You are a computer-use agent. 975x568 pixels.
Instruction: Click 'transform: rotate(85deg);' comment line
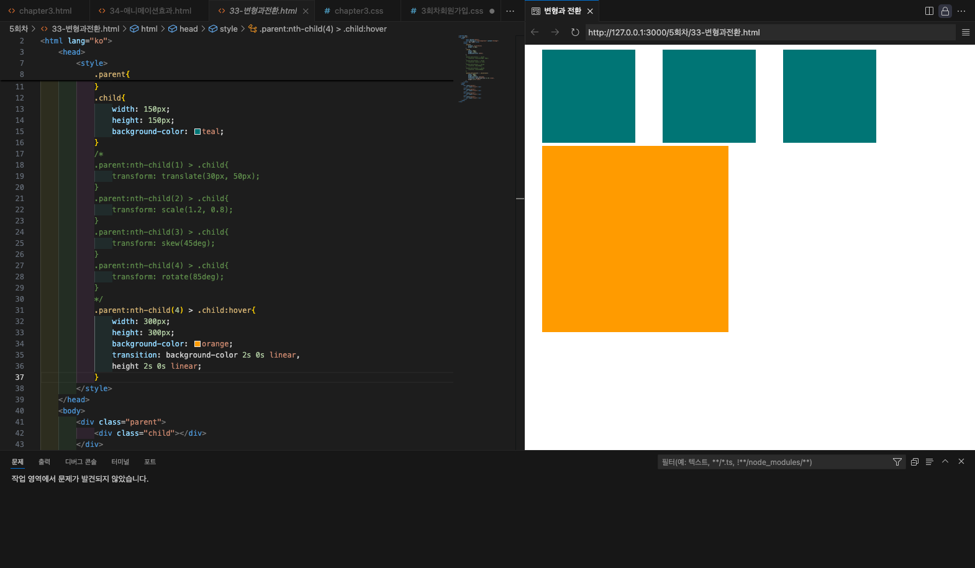[x=168, y=277]
